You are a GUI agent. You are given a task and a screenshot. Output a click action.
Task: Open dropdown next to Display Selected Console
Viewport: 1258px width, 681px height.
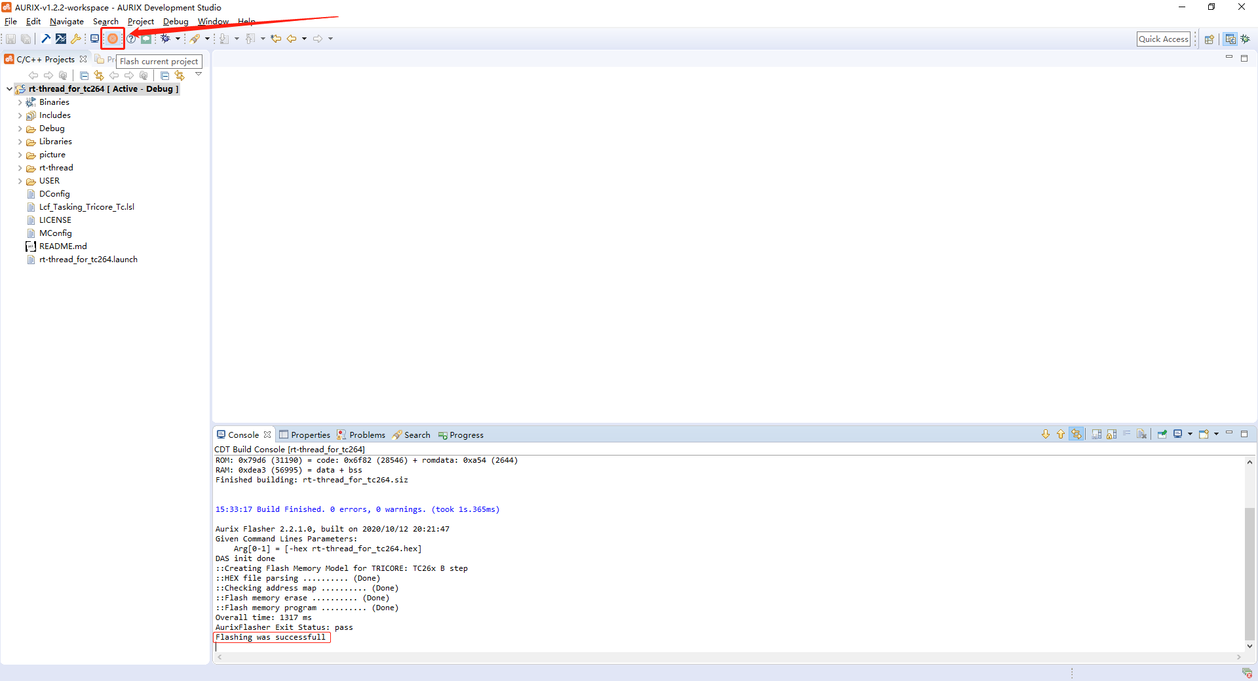(1190, 434)
